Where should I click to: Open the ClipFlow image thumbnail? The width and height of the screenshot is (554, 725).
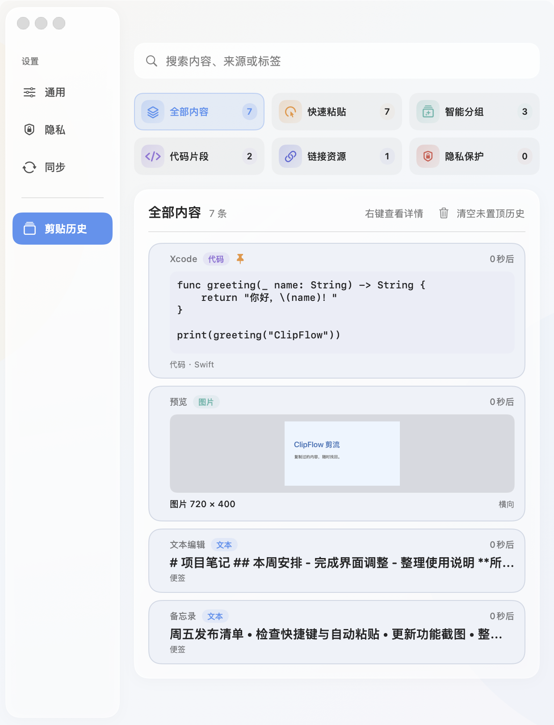pos(342,454)
